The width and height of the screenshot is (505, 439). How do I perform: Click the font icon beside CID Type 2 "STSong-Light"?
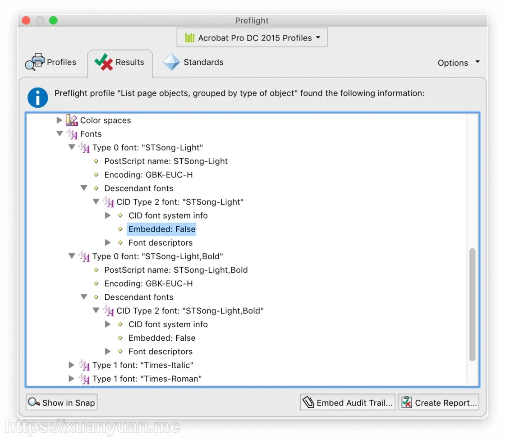pyautogui.click(x=108, y=202)
